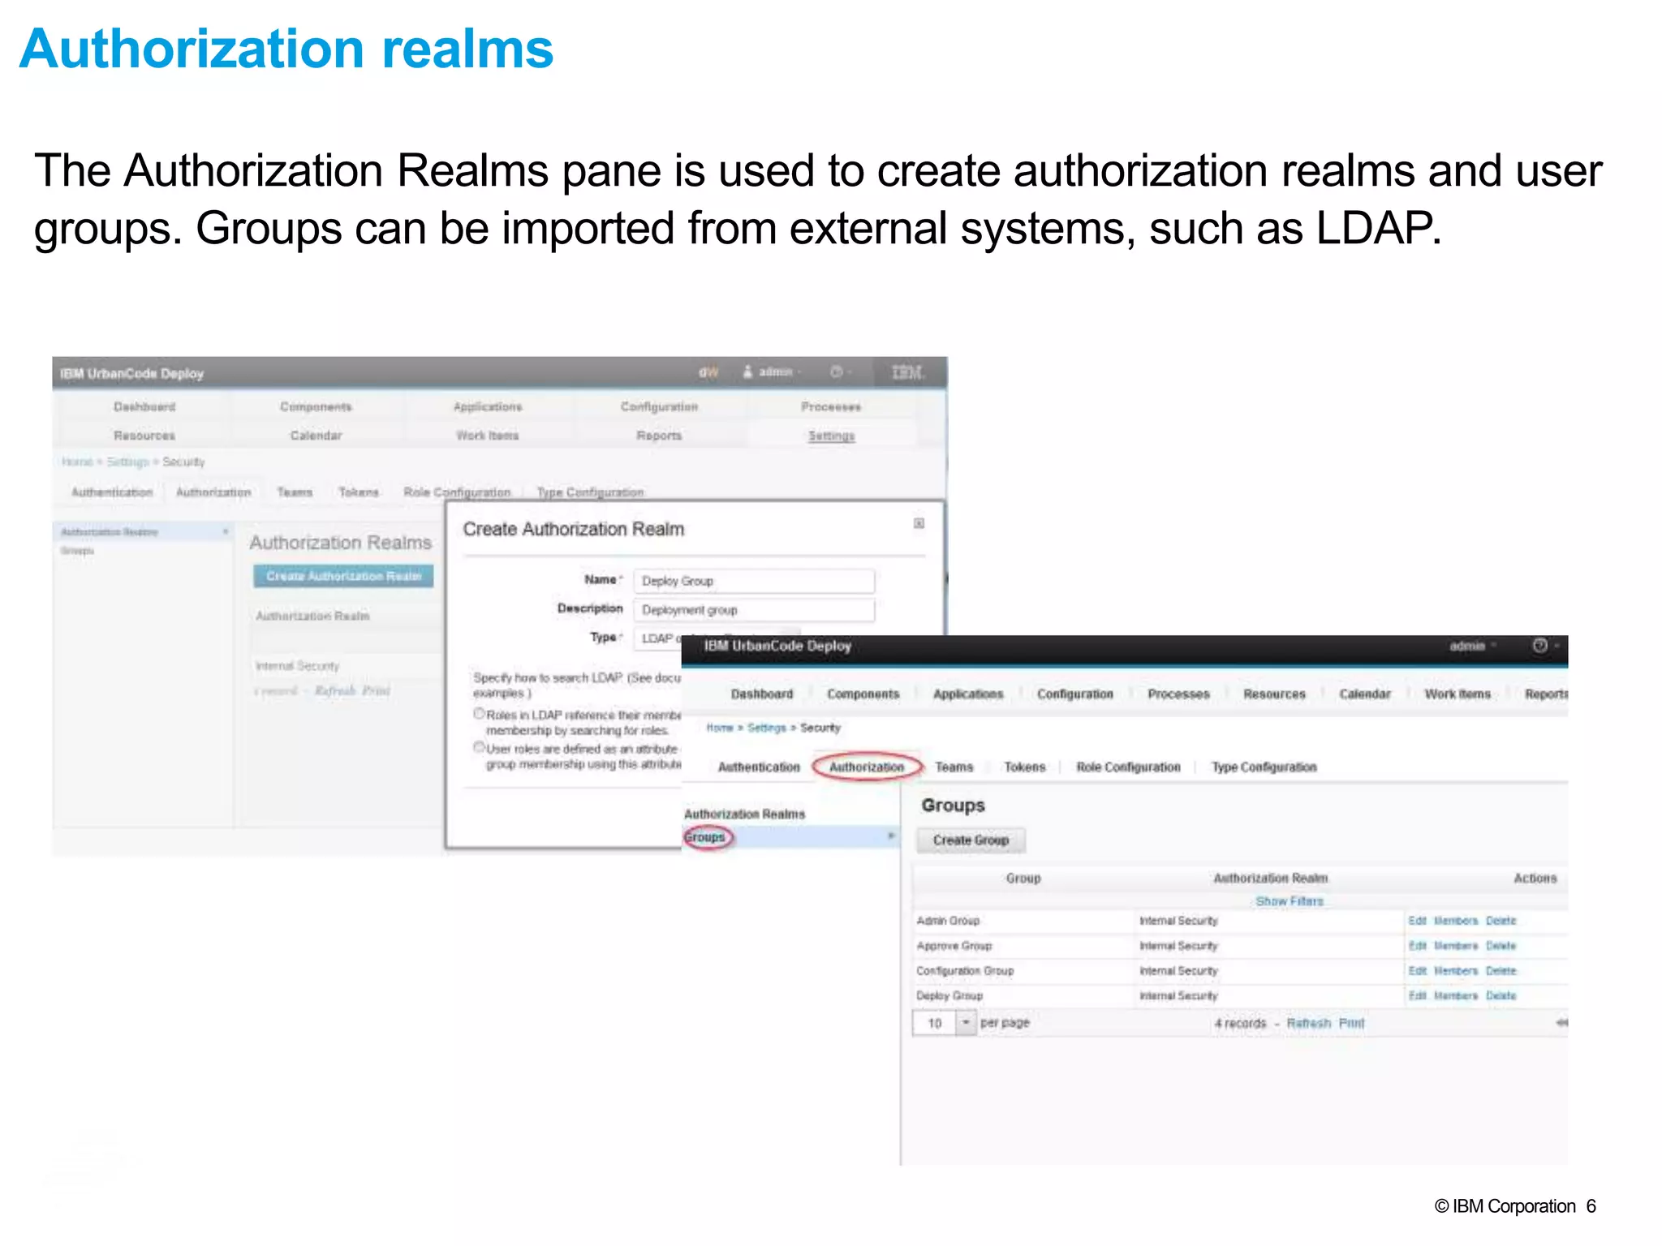This screenshot has width=1662, height=1246.
Task: Open the Type dropdown in Create Authorization Realm
Action: (717, 638)
